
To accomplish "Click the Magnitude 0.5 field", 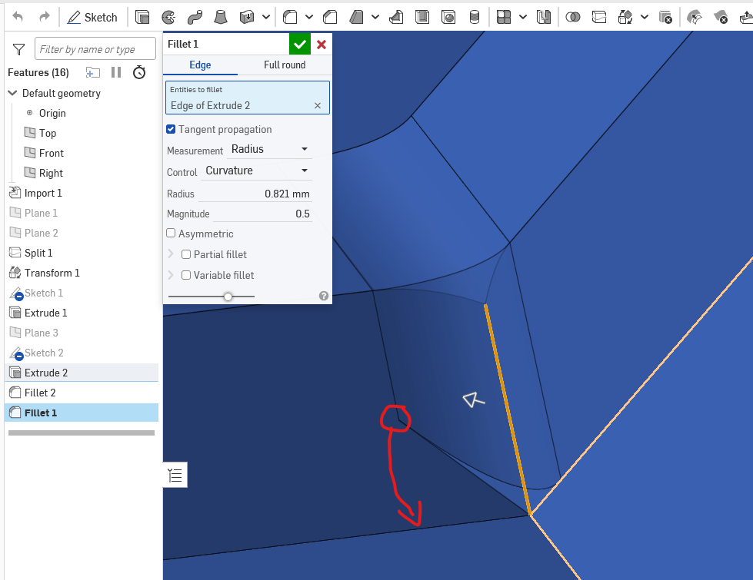I will click(262, 214).
